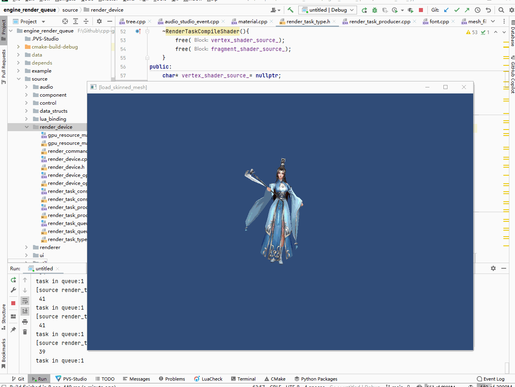
Task: Click Rerun icon in the Run panel
Action: [x=13, y=280]
